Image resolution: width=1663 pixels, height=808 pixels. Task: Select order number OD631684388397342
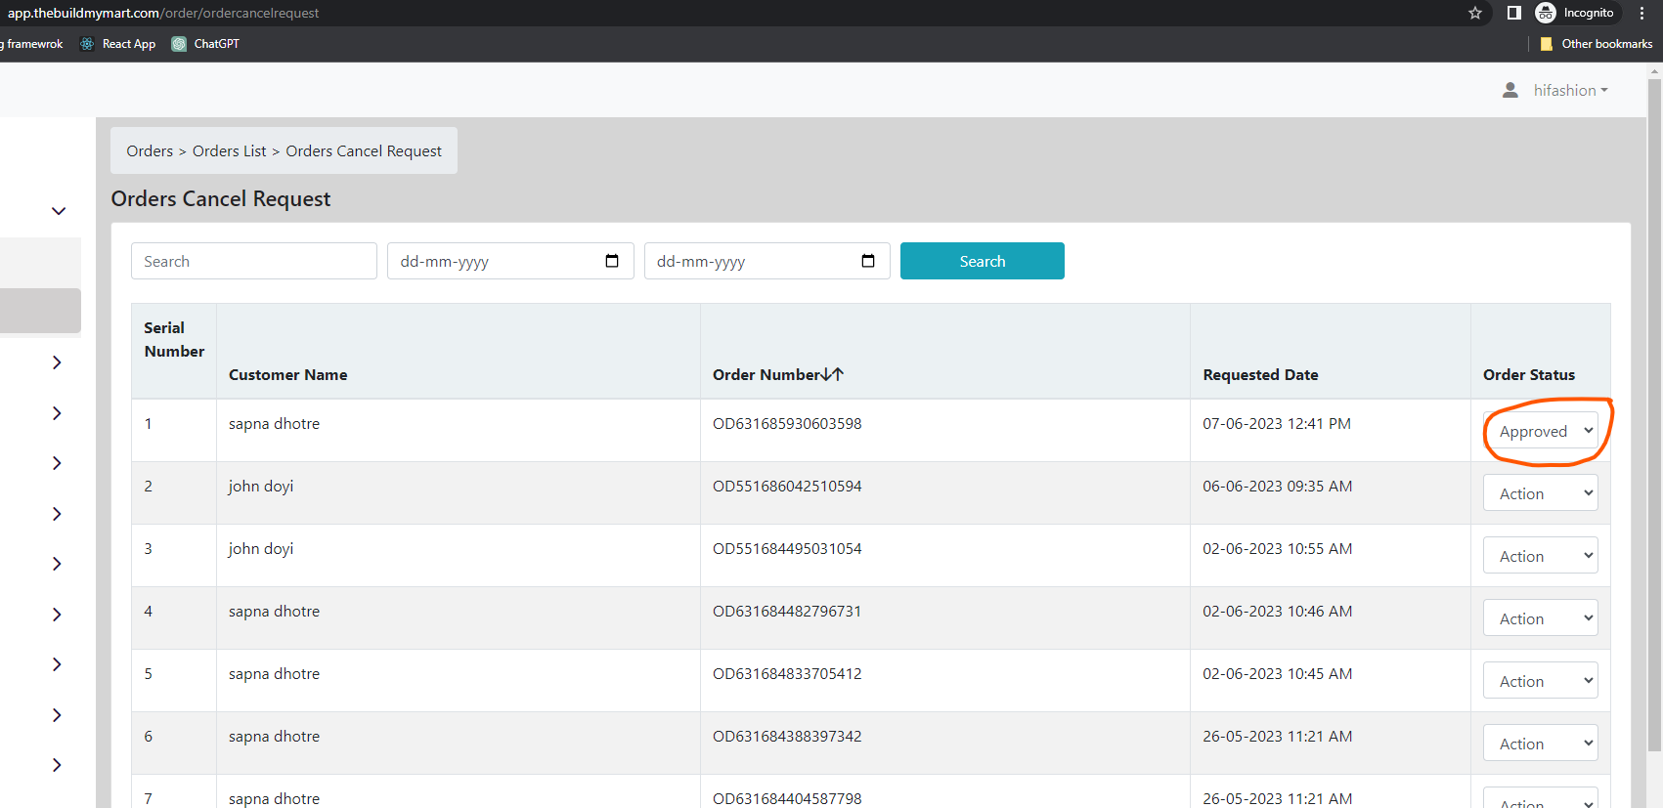click(x=787, y=736)
